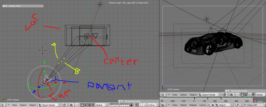Toggle move object centers only in camera viewport
This screenshot has width=266, height=107.
237,95
